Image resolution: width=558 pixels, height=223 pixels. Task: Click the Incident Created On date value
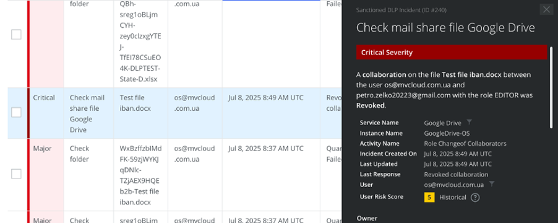(458, 154)
